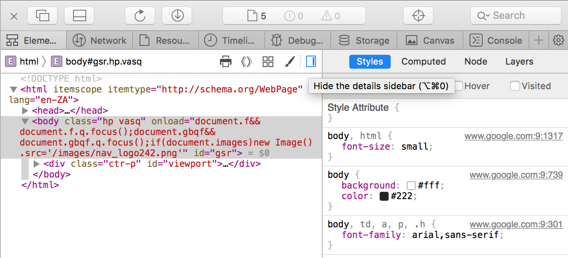Open source link www.google.com:9:739
Screen dimensions: 568x258
tap(516, 175)
